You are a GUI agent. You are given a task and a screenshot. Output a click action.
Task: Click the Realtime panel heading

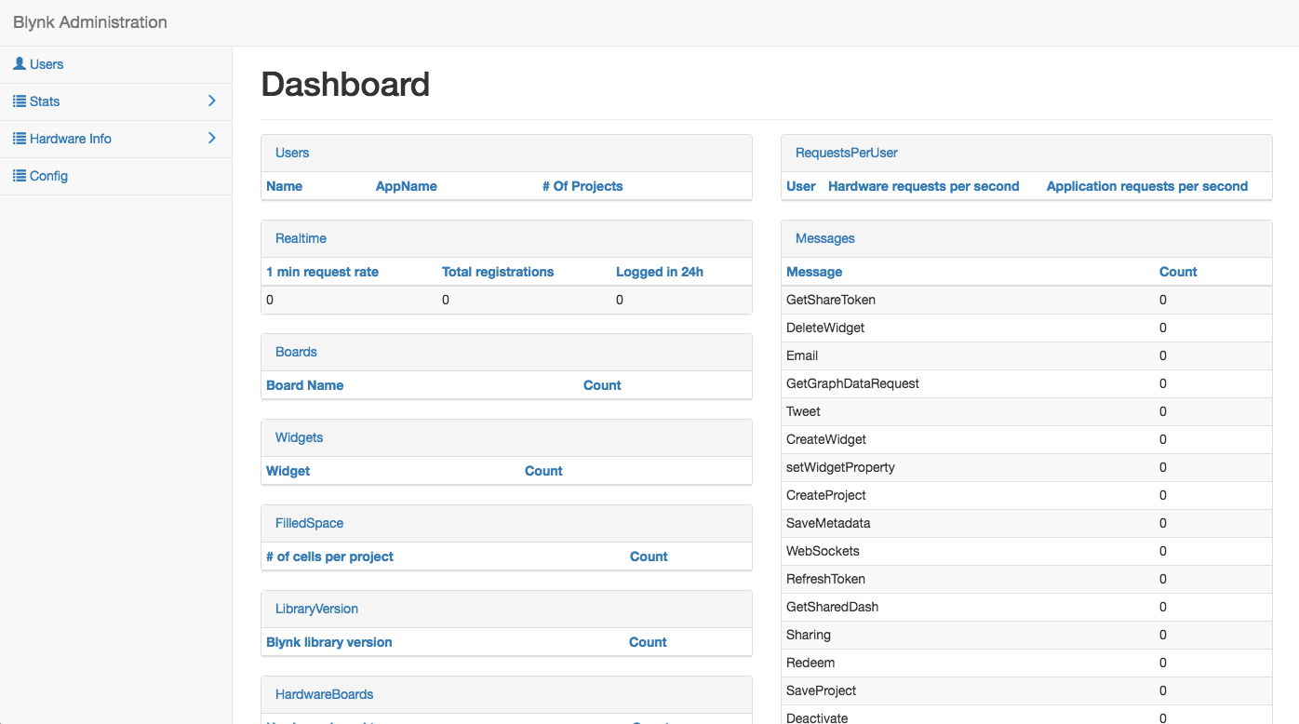506,238
